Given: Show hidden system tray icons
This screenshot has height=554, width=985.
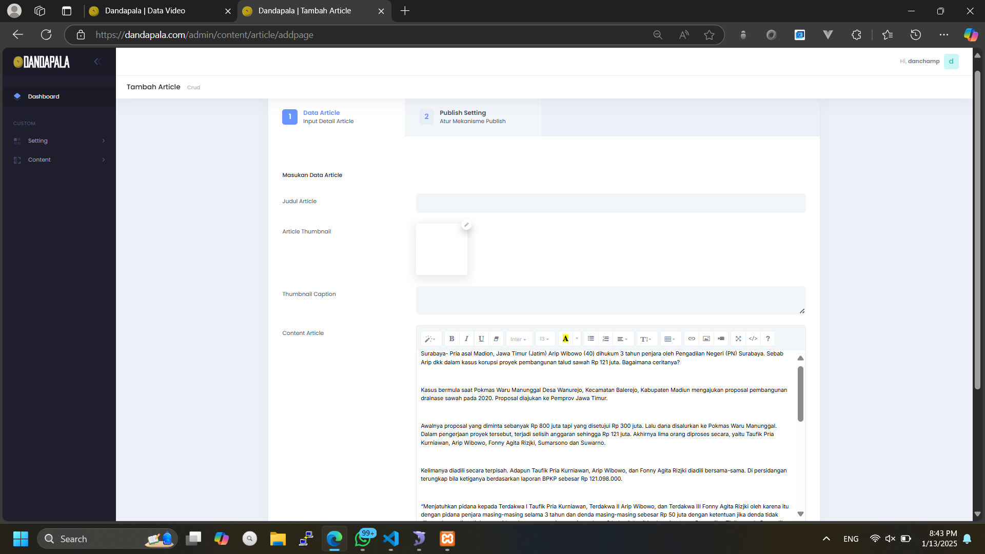Looking at the screenshot, I should [x=826, y=539].
